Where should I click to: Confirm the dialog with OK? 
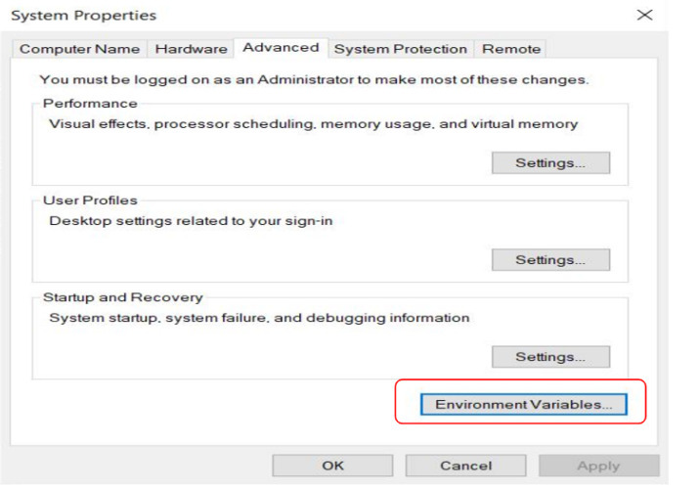pyautogui.click(x=332, y=466)
